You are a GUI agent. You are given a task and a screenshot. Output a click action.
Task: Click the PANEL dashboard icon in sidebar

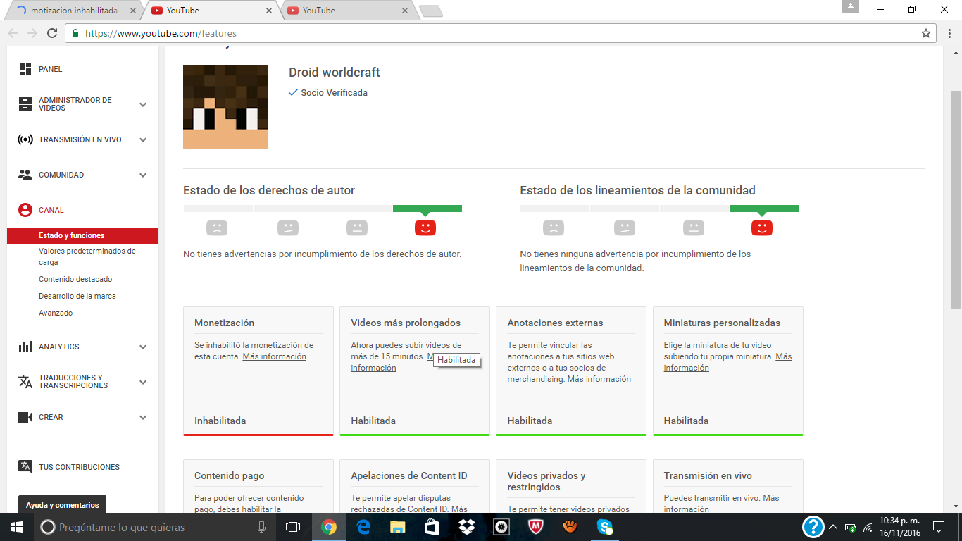[x=25, y=69]
